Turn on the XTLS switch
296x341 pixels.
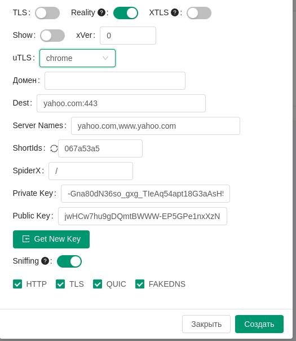[199, 13]
